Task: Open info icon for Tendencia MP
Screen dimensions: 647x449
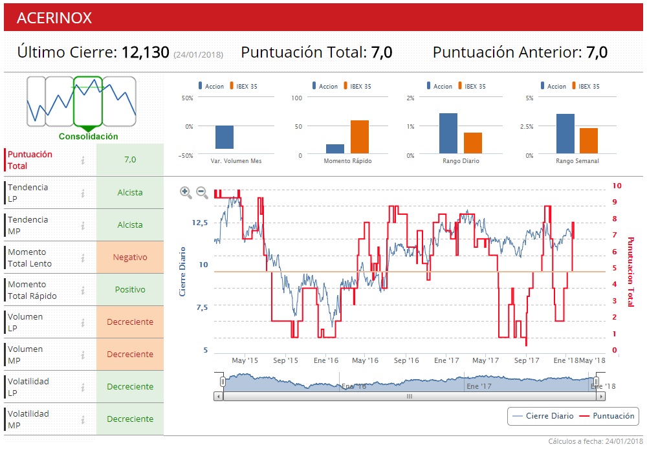Action: click(83, 225)
